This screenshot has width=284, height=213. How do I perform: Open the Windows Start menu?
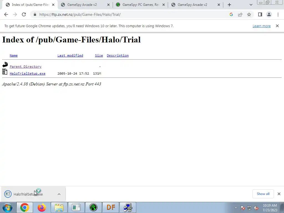(7, 207)
